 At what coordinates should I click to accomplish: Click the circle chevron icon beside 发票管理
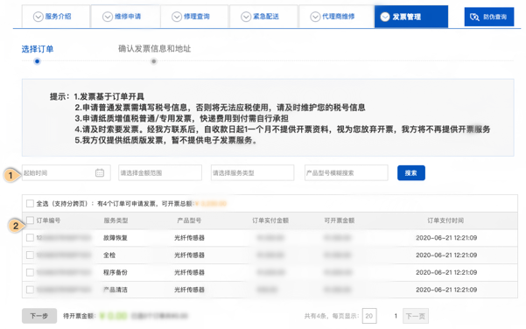click(x=385, y=17)
